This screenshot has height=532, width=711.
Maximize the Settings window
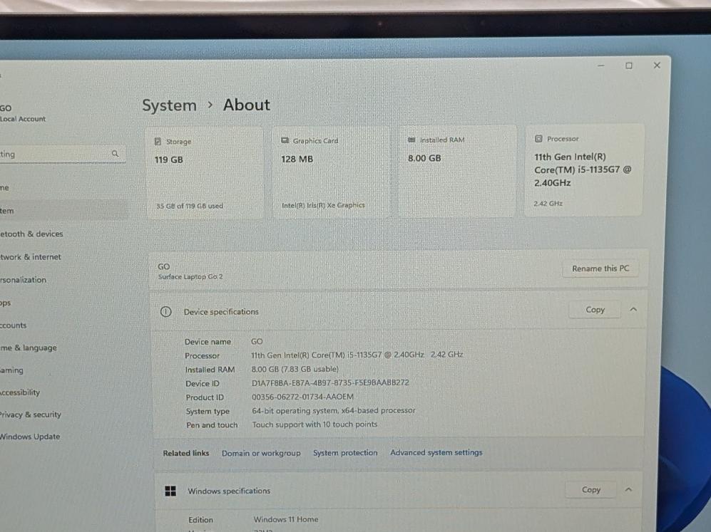(x=628, y=66)
